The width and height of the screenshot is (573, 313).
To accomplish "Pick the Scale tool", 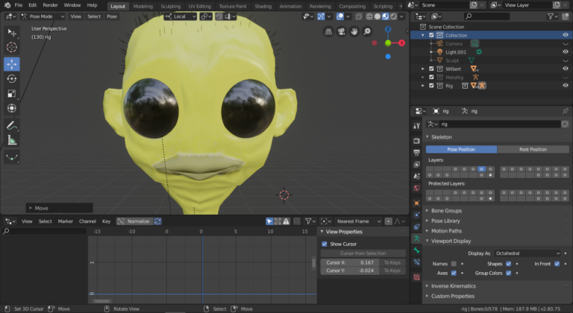I will click(12, 94).
